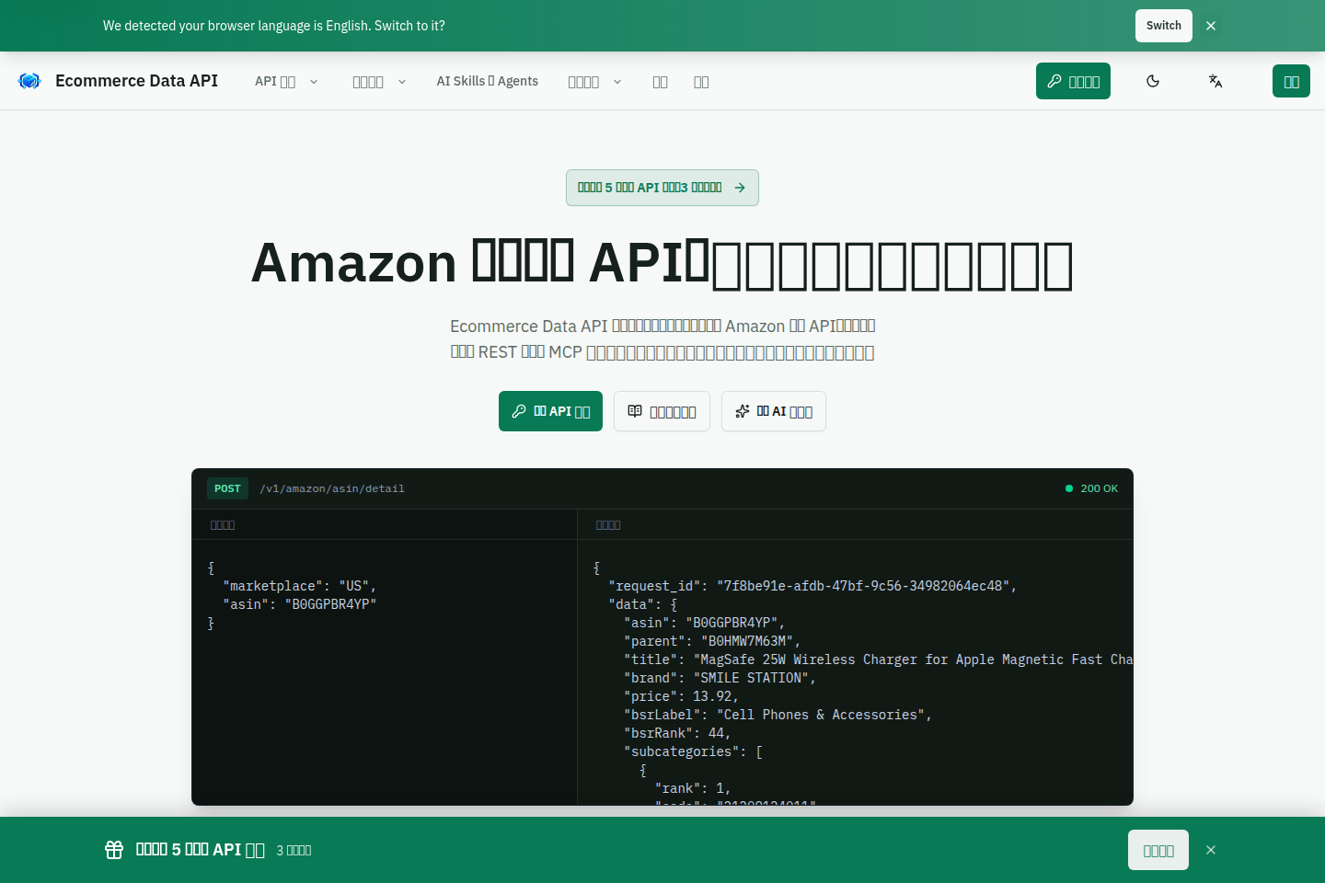This screenshot has width=1325, height=883.
Task: Select the "asin" line in the request body
Action: click(300, 604)
